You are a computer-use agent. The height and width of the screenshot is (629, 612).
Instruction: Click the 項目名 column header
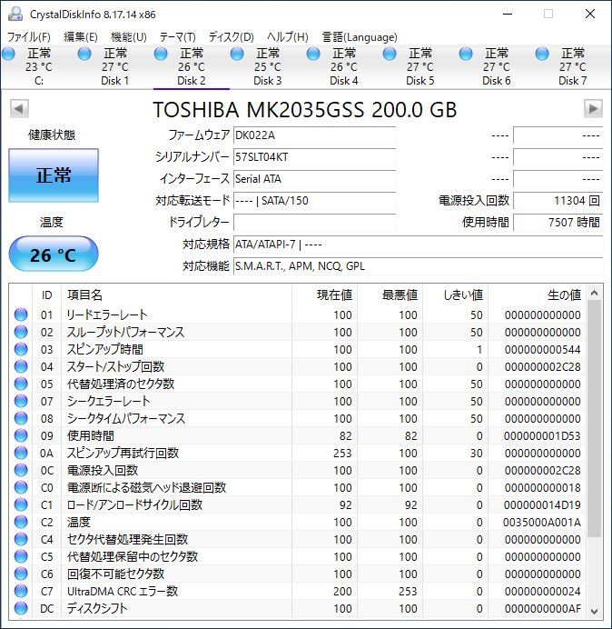pos(176,295)
